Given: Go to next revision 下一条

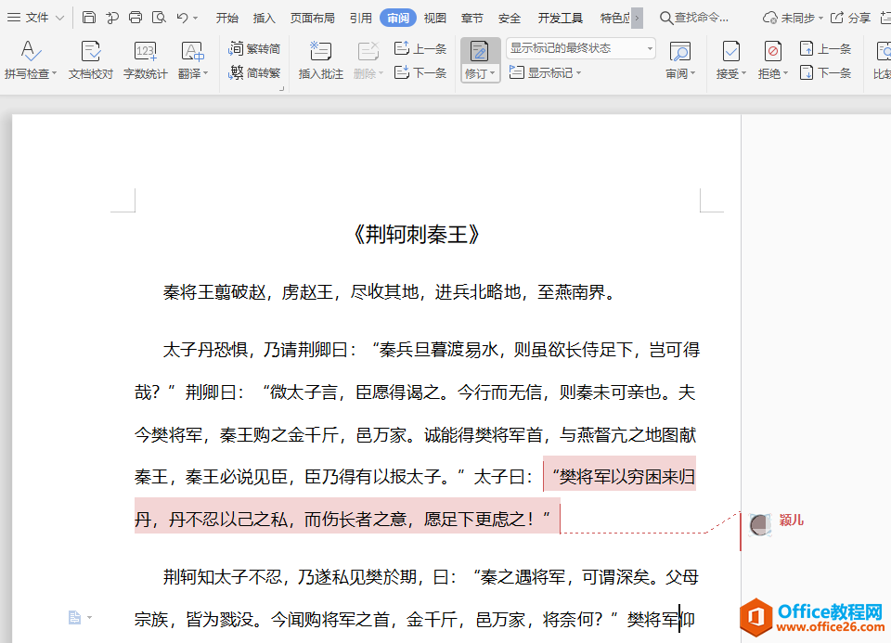Looking at the screenshot, I should coord(825,72).
